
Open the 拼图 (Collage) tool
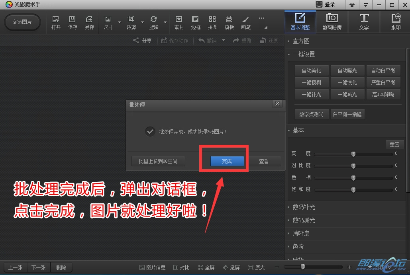pyautogui.click(x=212, y=22)
